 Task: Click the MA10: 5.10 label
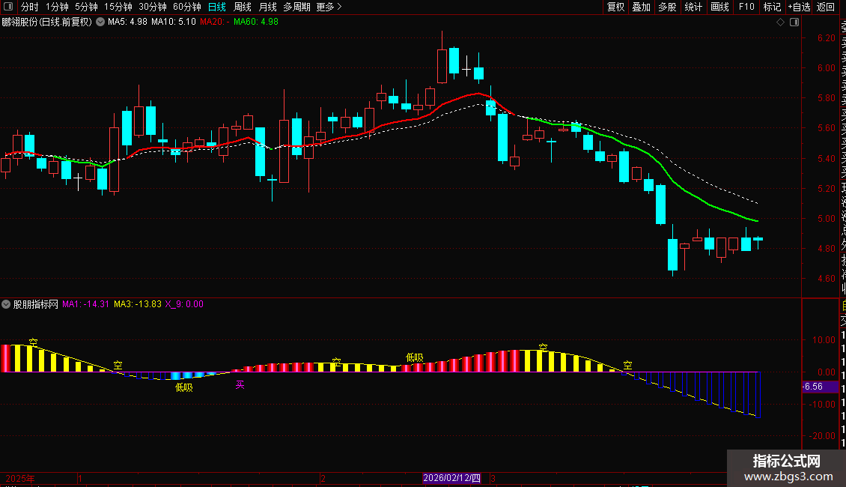[x=174, y=22]
